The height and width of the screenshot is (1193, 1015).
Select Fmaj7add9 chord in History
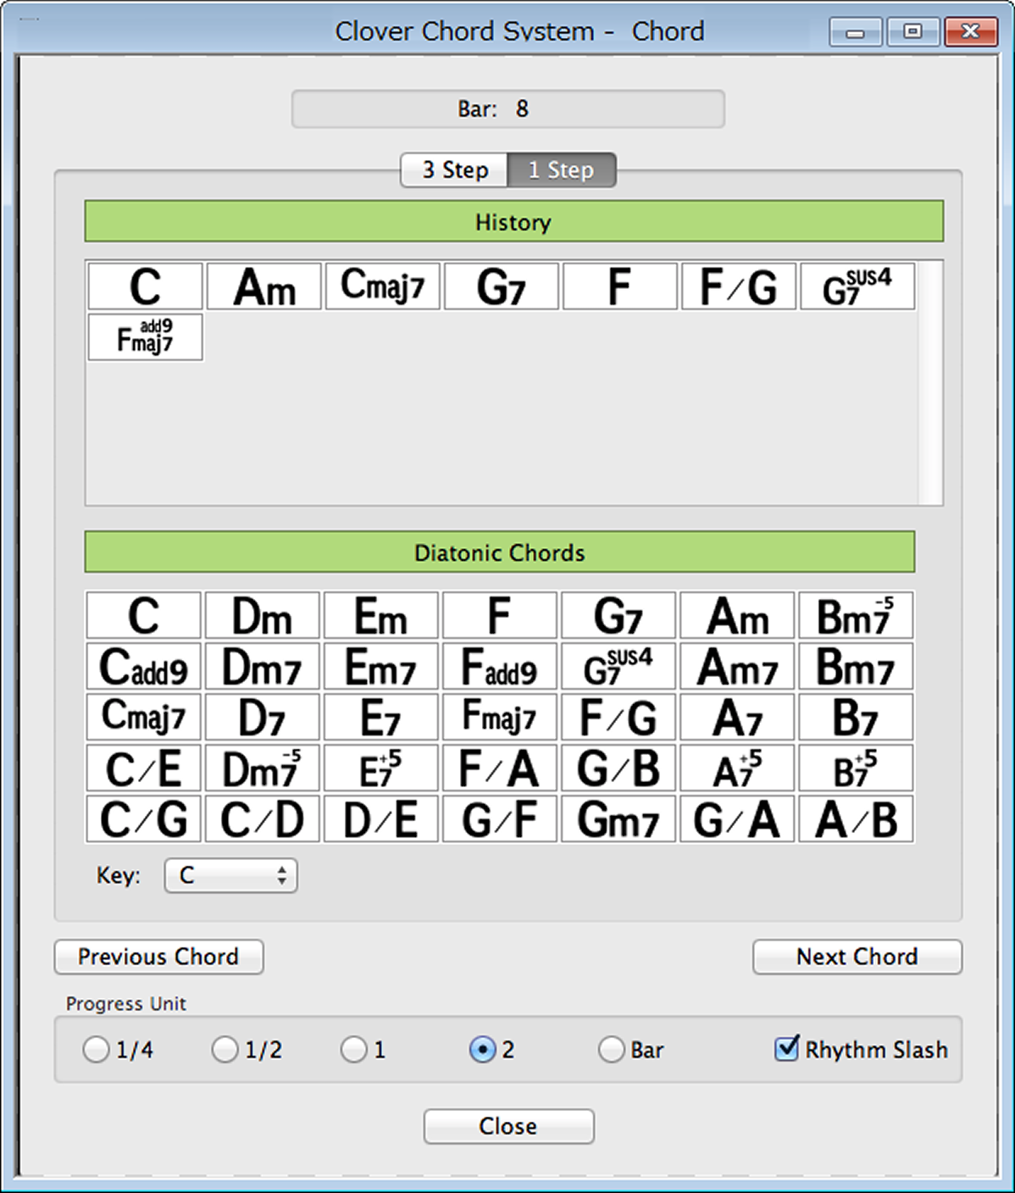(145, 337)
